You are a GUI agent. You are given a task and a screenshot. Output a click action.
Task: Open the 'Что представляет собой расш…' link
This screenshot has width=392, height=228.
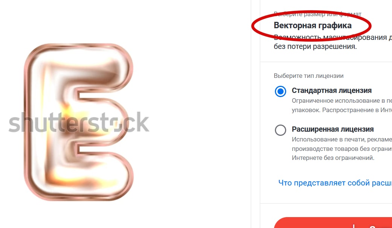click(335, 183)
